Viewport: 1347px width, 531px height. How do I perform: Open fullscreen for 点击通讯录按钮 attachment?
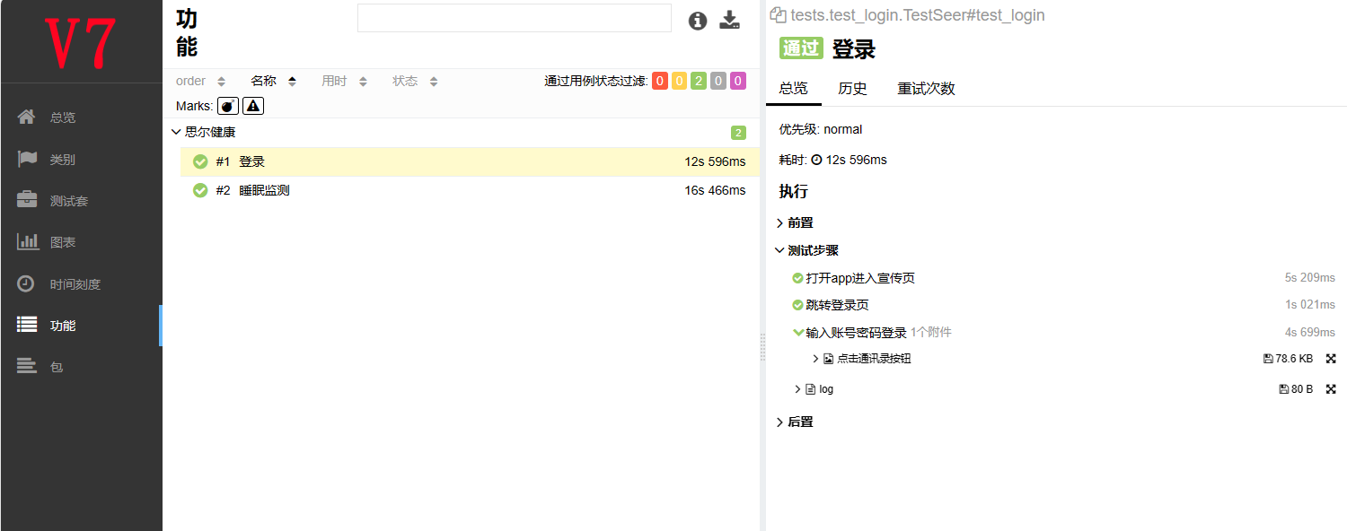[1331, 359]
